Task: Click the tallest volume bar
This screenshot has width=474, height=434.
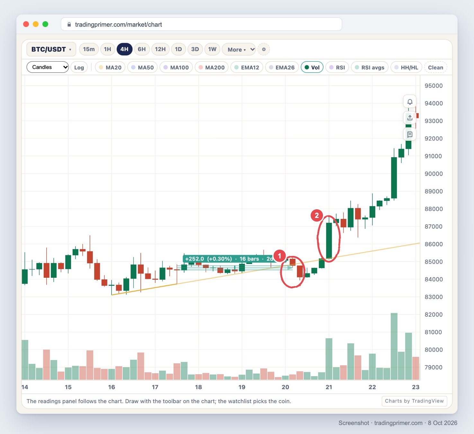Action: 394,346
